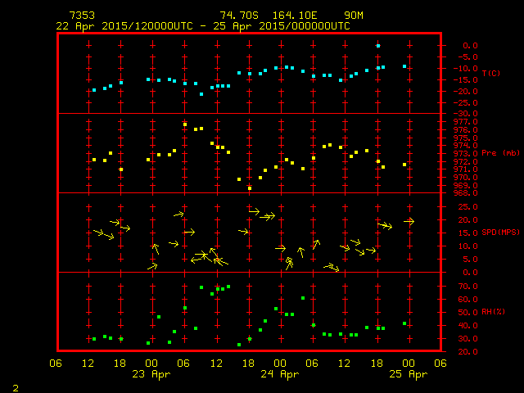The height and width of the screenshot is (393, 524).
Task: Click the 00 hour label above '24 Apr'
Action: point(280,364)
